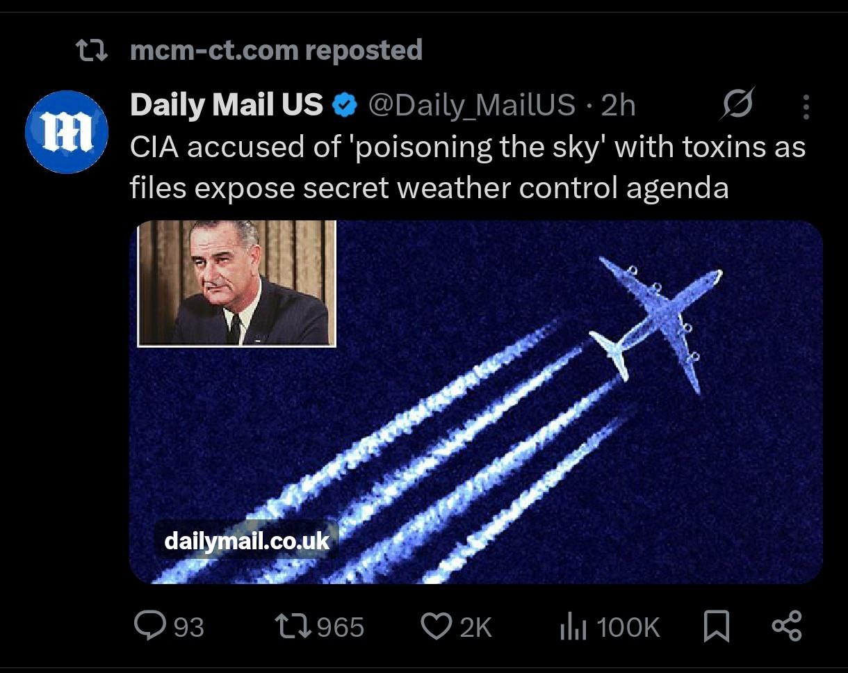Open the Grok slashed-circle icon
This screenshot has height=673, width=848.
[x=737, y=106]
